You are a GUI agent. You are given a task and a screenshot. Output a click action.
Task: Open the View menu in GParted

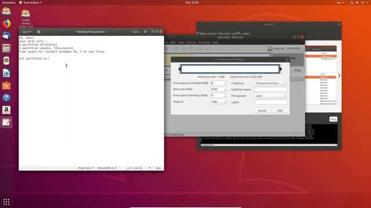181,43
